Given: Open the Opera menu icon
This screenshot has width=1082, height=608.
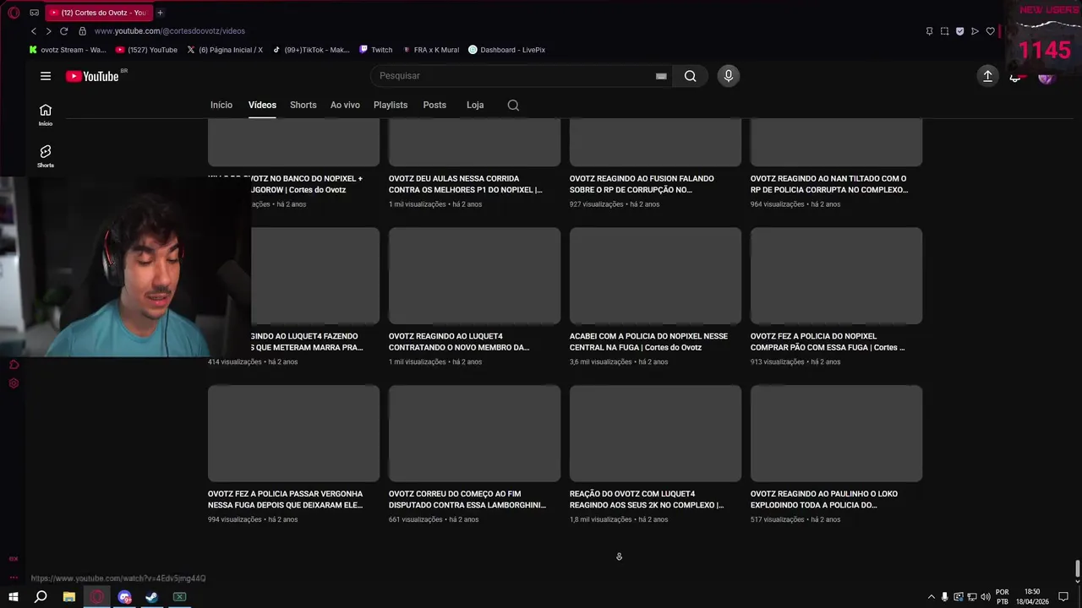Looking at the screenshot, I should coord(14,13).
